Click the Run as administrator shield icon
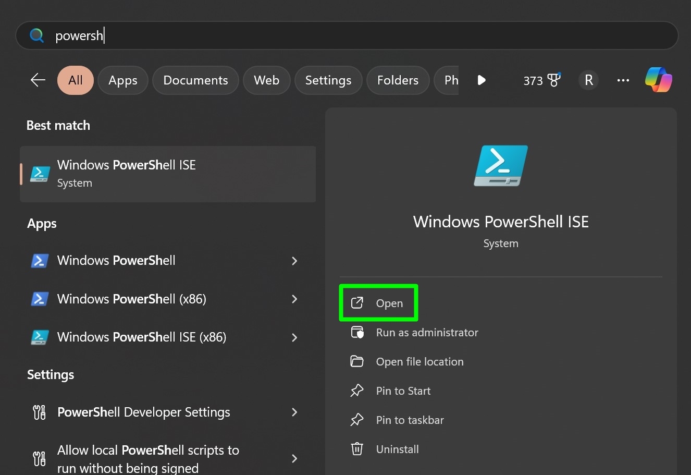 tap(357, 332)
